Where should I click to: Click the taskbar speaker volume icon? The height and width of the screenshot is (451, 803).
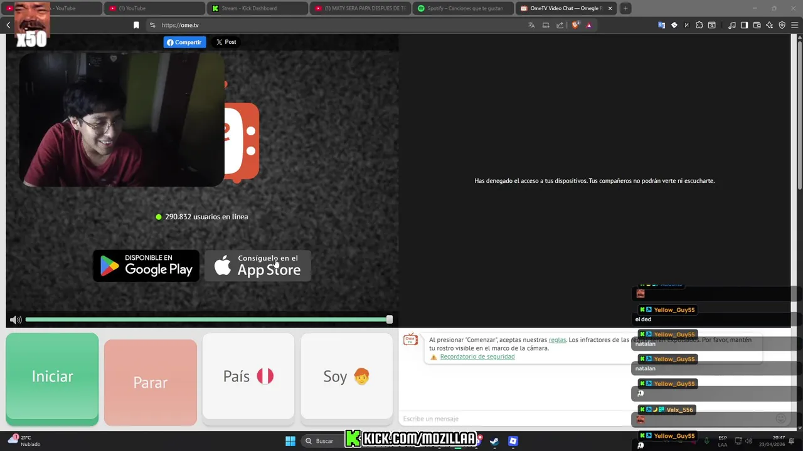click(x=748, y=441)
